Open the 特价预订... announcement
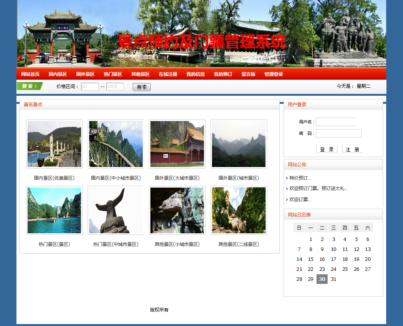This screenshot has height=326, width=403. click(300, 178)
